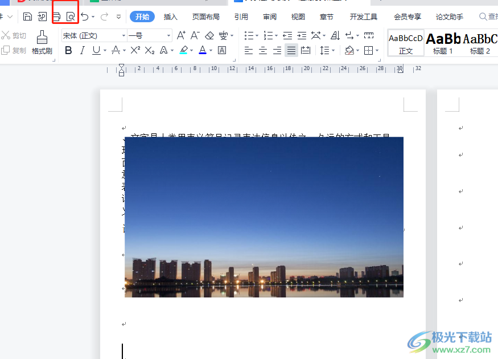Toggle show/hide paragraph marks
The height and width of the screenshot is (359, 498).
pos(349,35)
